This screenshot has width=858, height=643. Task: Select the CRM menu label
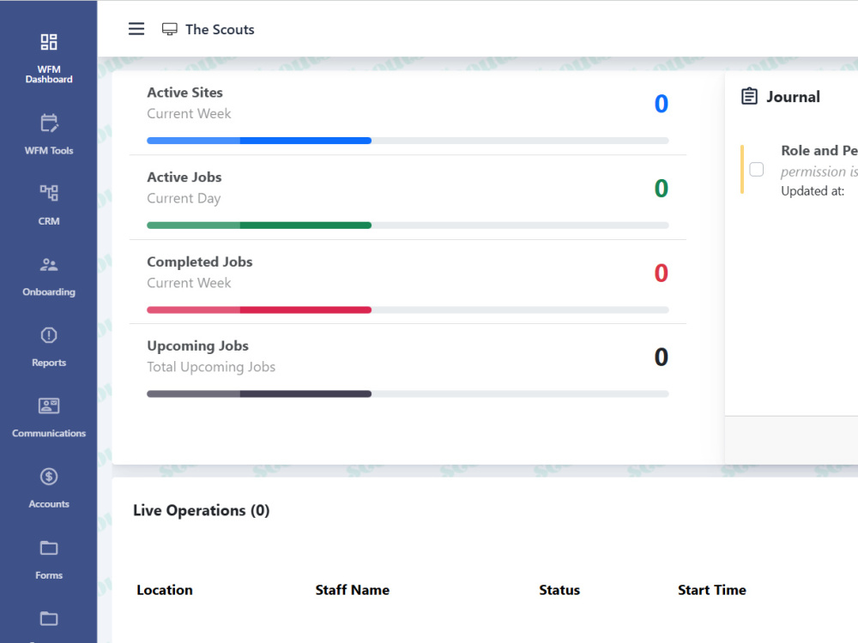point(49,221)
